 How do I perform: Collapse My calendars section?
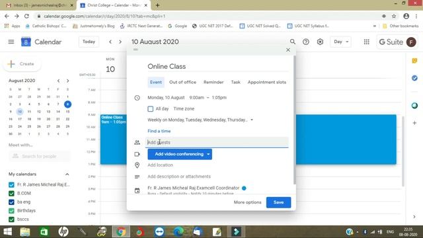(x=67, y=175)
